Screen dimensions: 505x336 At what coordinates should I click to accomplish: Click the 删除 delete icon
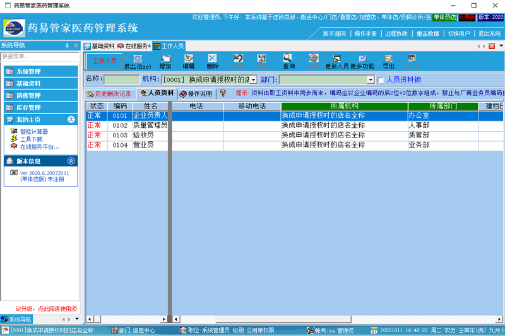coord(212,58)
